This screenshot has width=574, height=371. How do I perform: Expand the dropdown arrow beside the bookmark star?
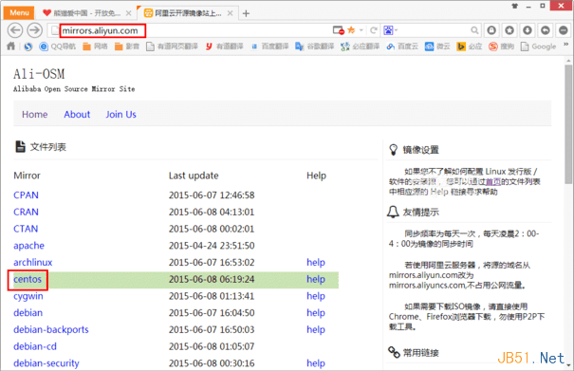361,30
